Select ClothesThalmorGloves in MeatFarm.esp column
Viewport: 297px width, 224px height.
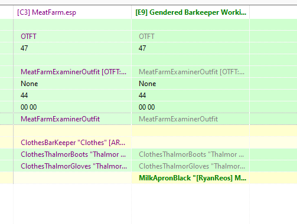point(72,166)
